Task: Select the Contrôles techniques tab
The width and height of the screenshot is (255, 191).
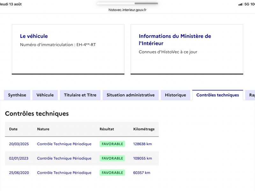Action: [218, 95]
